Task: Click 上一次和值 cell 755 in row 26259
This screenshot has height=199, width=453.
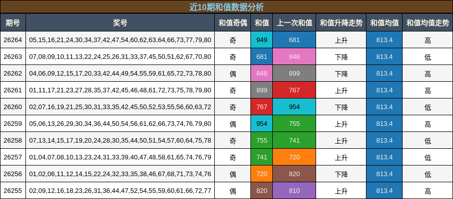Action: click(x=294, y=123)
